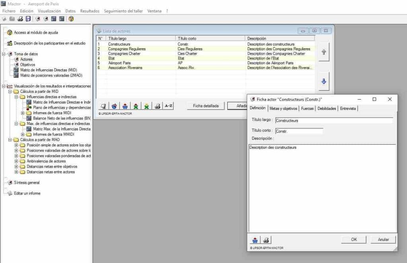The image size is (407, 263).
Task: Click the Word export icon in actor list
Action: point(125,106)
